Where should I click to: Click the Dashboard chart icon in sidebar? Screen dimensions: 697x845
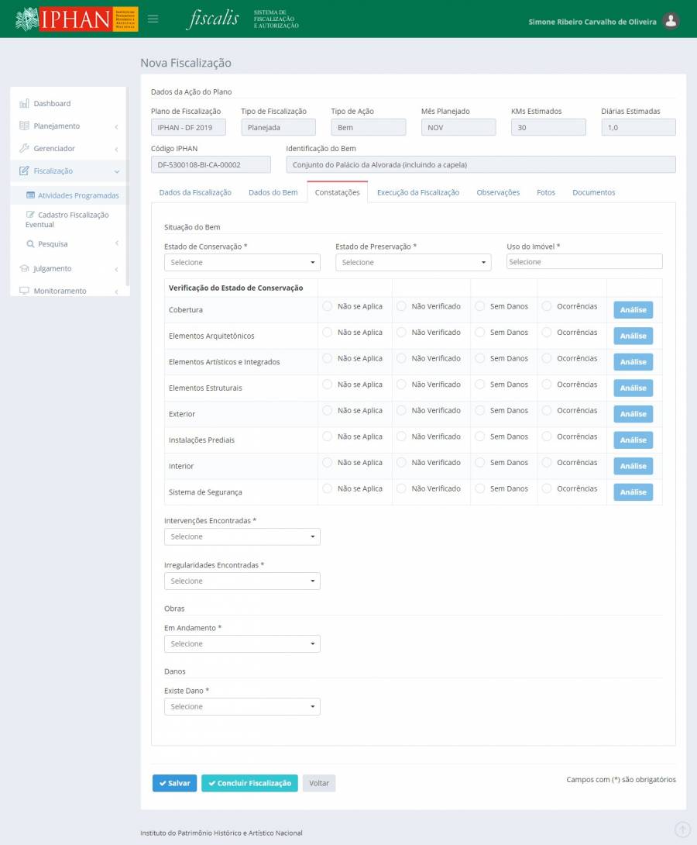(24, 103)
